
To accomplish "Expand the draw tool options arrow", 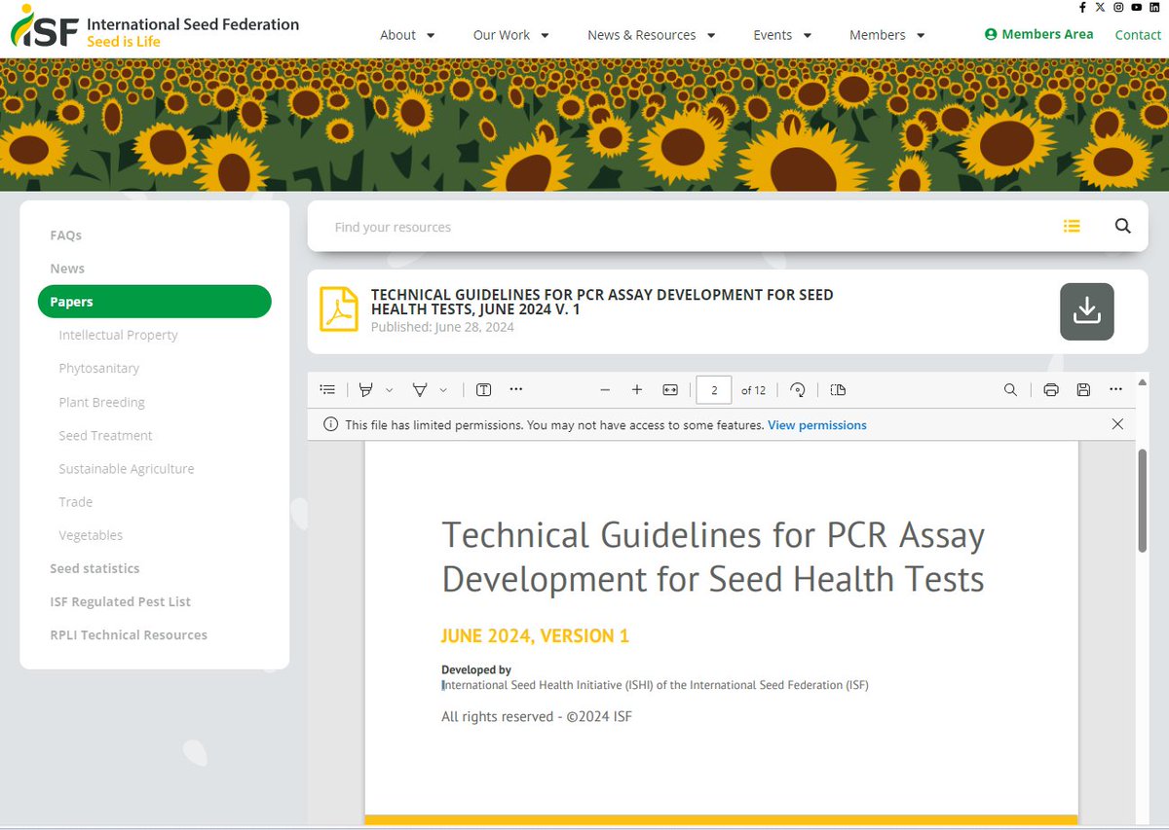I will tap(443, 390).
